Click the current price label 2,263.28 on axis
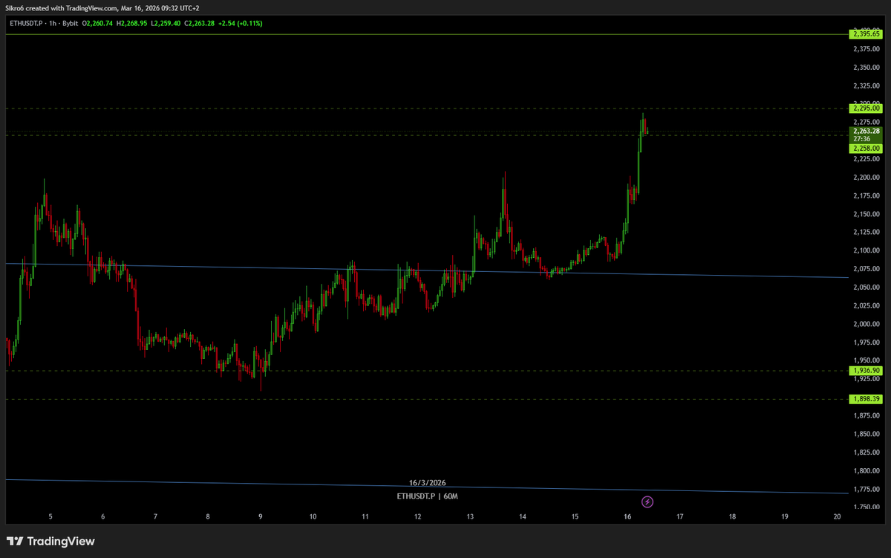The height and width of the screenshot is (558, 891). 866,131
